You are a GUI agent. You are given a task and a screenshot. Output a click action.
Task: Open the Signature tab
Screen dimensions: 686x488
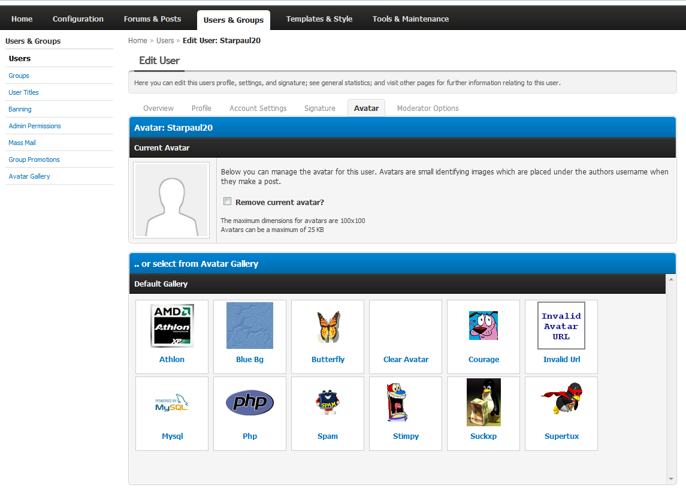click(320, 108)
